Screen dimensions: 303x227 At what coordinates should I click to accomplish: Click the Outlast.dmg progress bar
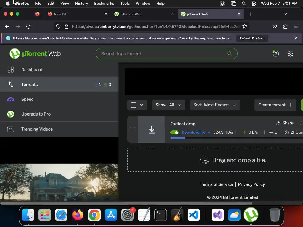coord(237,138)
